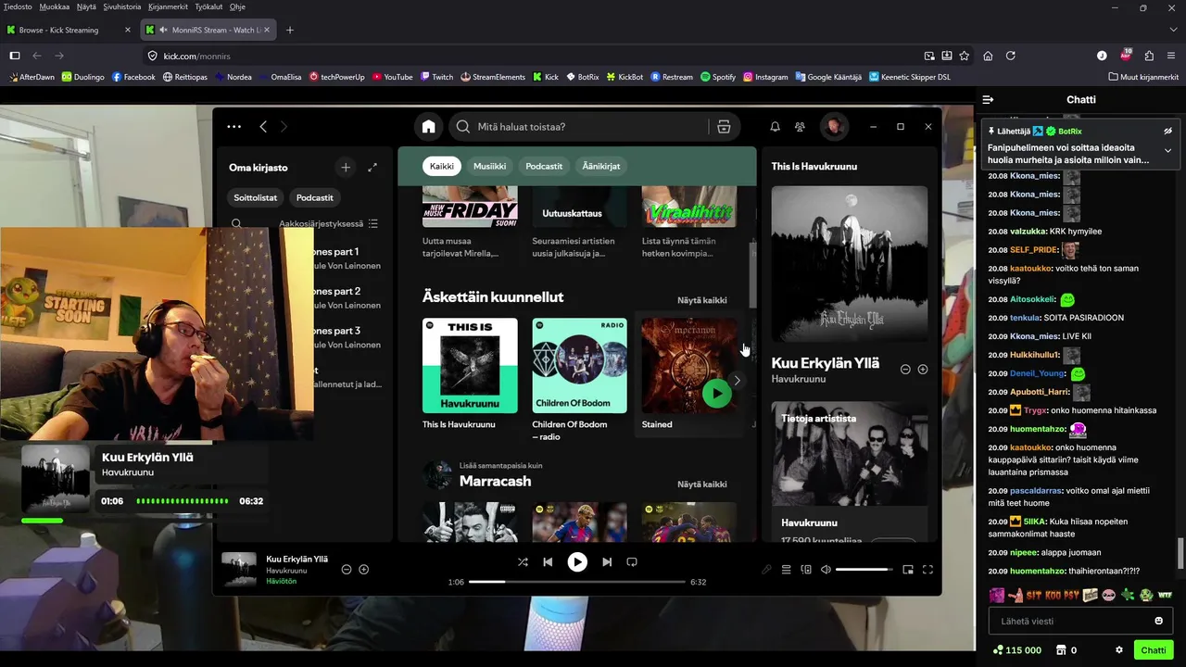The height and width of the screenshot is (667, 1186).
Task: Open the Spotify profile avatar menu
Action: pos(834,127)
